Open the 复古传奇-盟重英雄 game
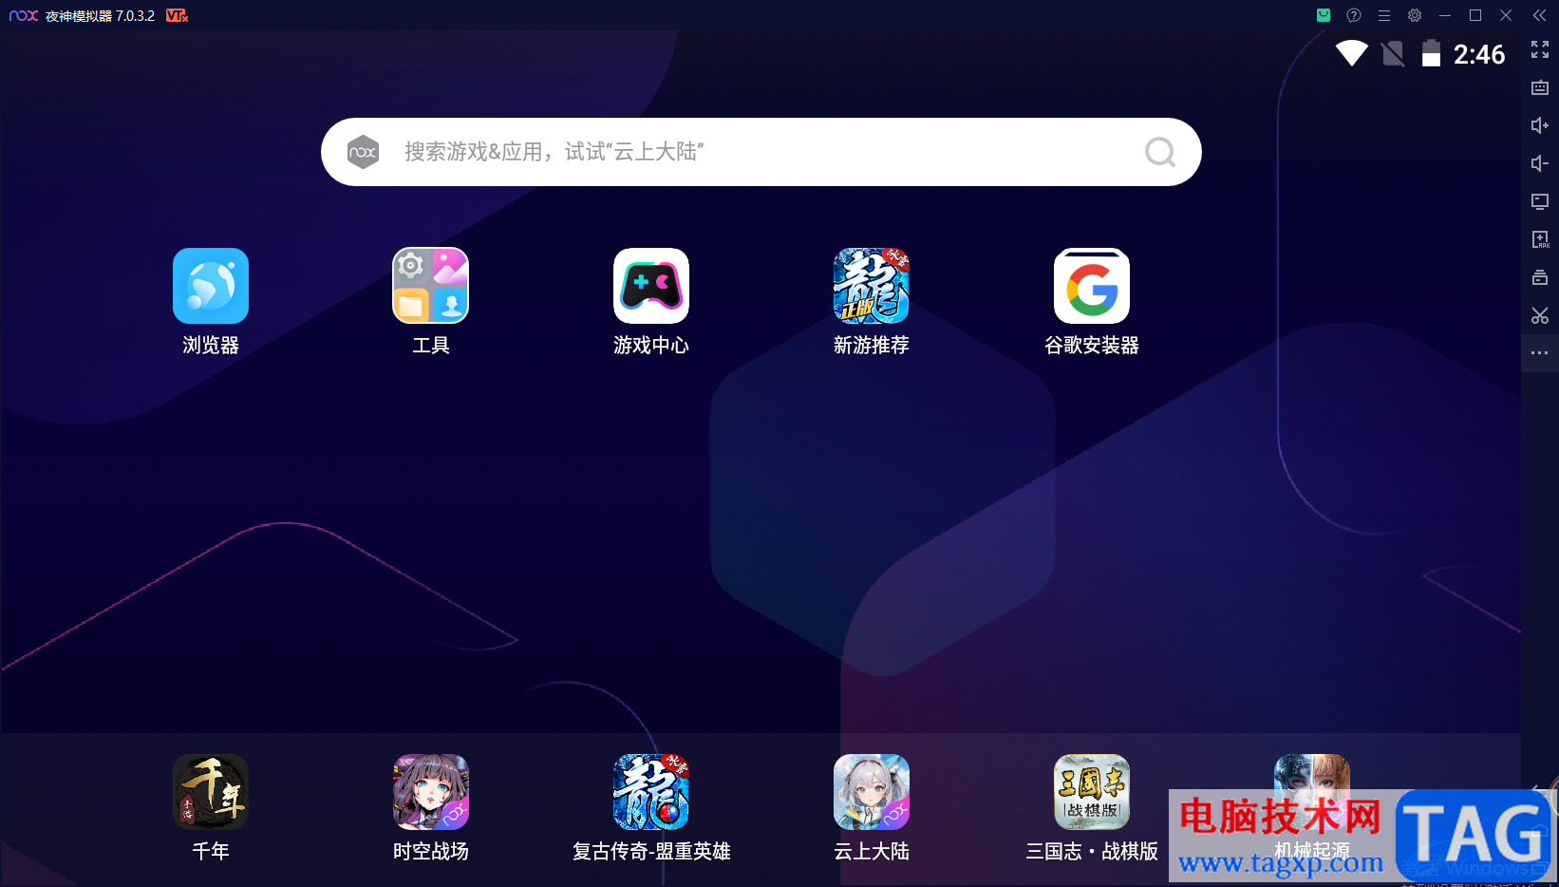Viewport: 1559px width, 887px height. pos(651,792)
